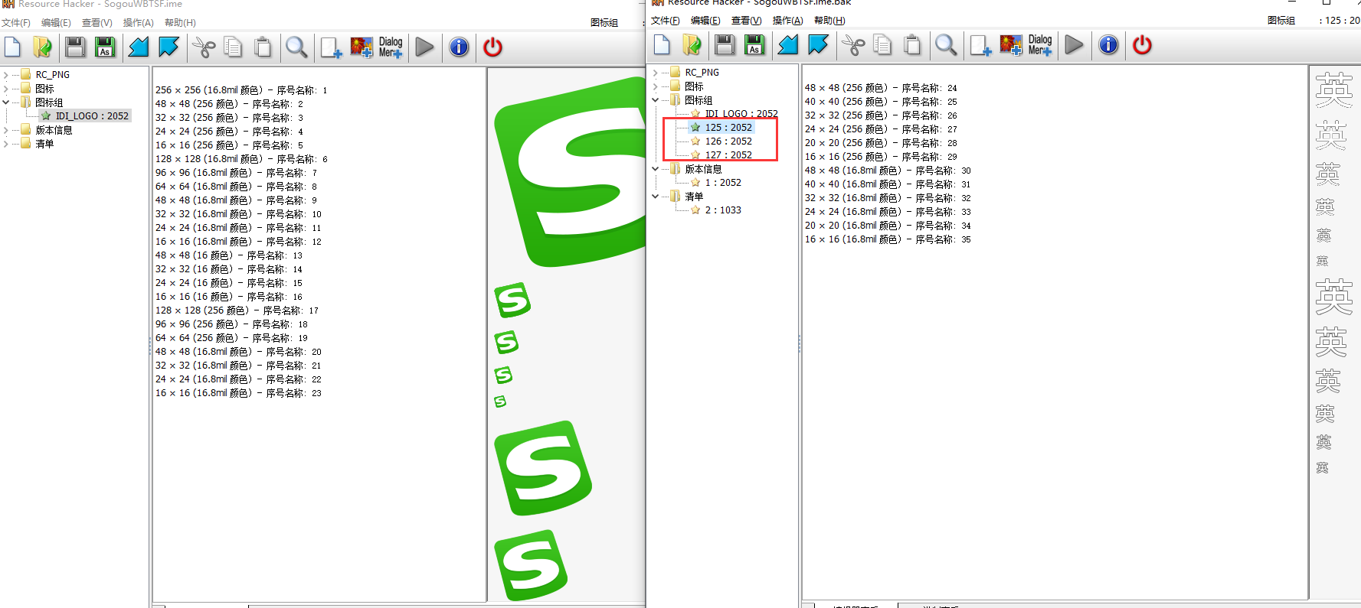Click Paste clipboard icon in right window

click(912, 45)
